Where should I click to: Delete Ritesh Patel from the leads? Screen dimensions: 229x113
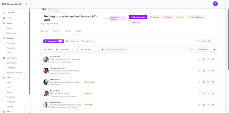(x=204, y=93)
